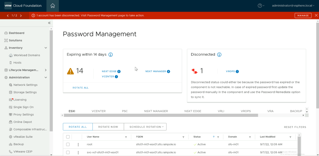Dismiss the red alert banner
Viewport: 319px width, 156px height.
316,16
